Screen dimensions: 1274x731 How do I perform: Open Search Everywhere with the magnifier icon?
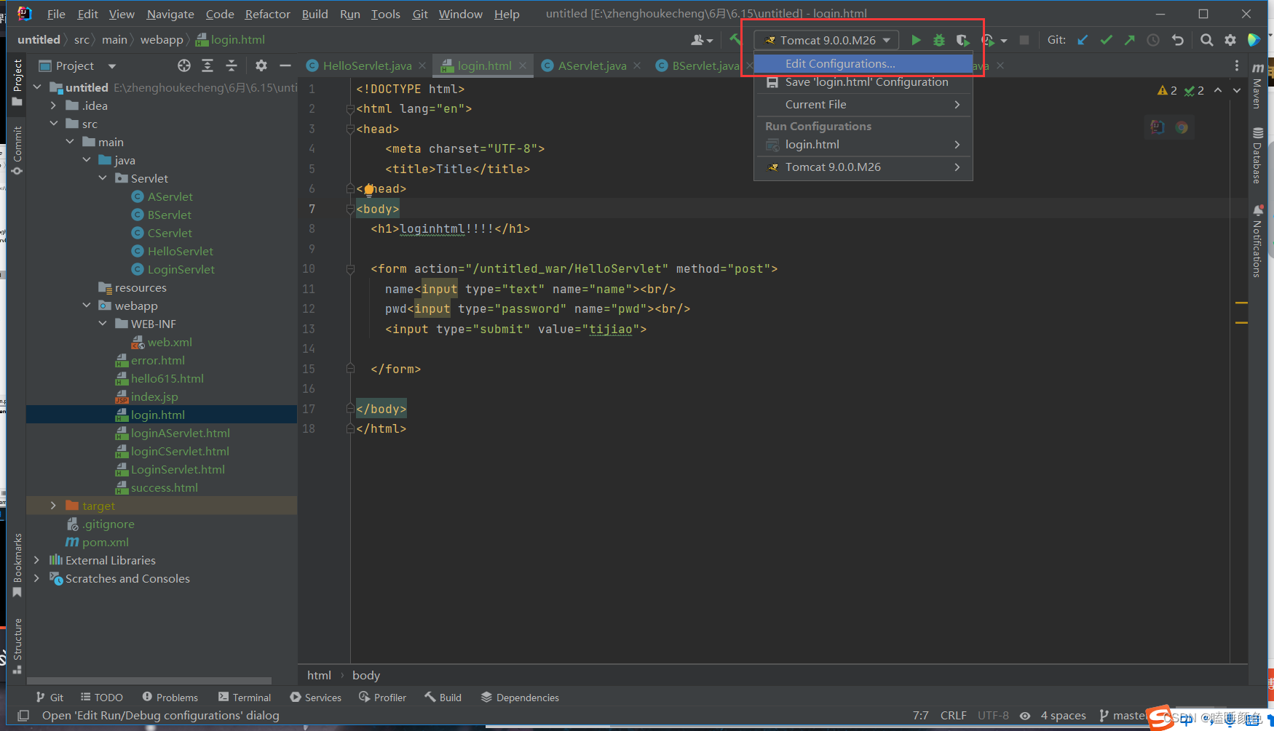(1207, 40)
